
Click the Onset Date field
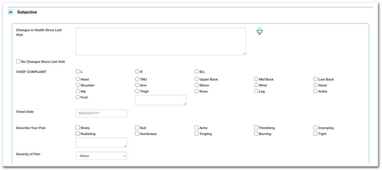[101, 113]
